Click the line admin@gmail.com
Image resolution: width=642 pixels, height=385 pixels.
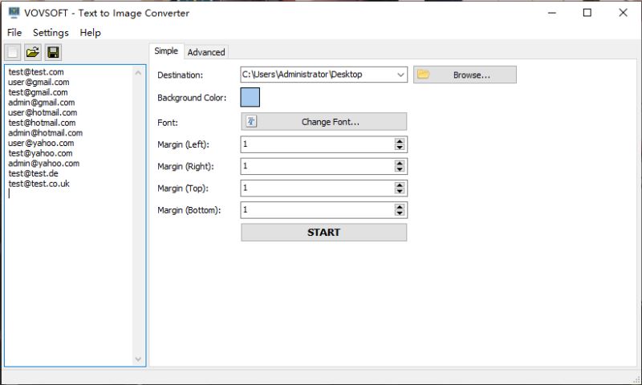[42, 103]
